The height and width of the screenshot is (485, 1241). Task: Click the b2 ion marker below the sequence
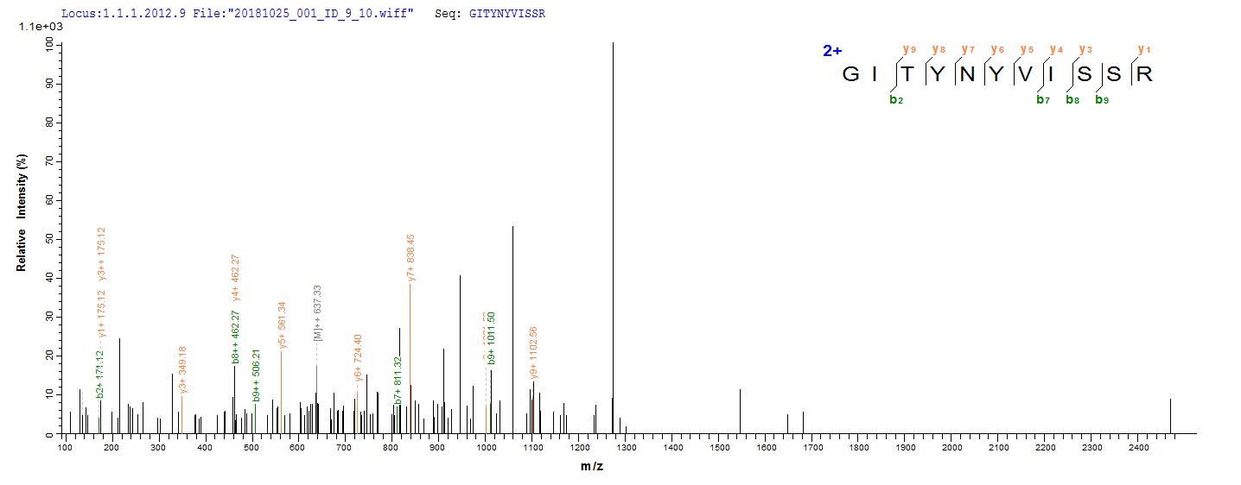click(895, 100)
